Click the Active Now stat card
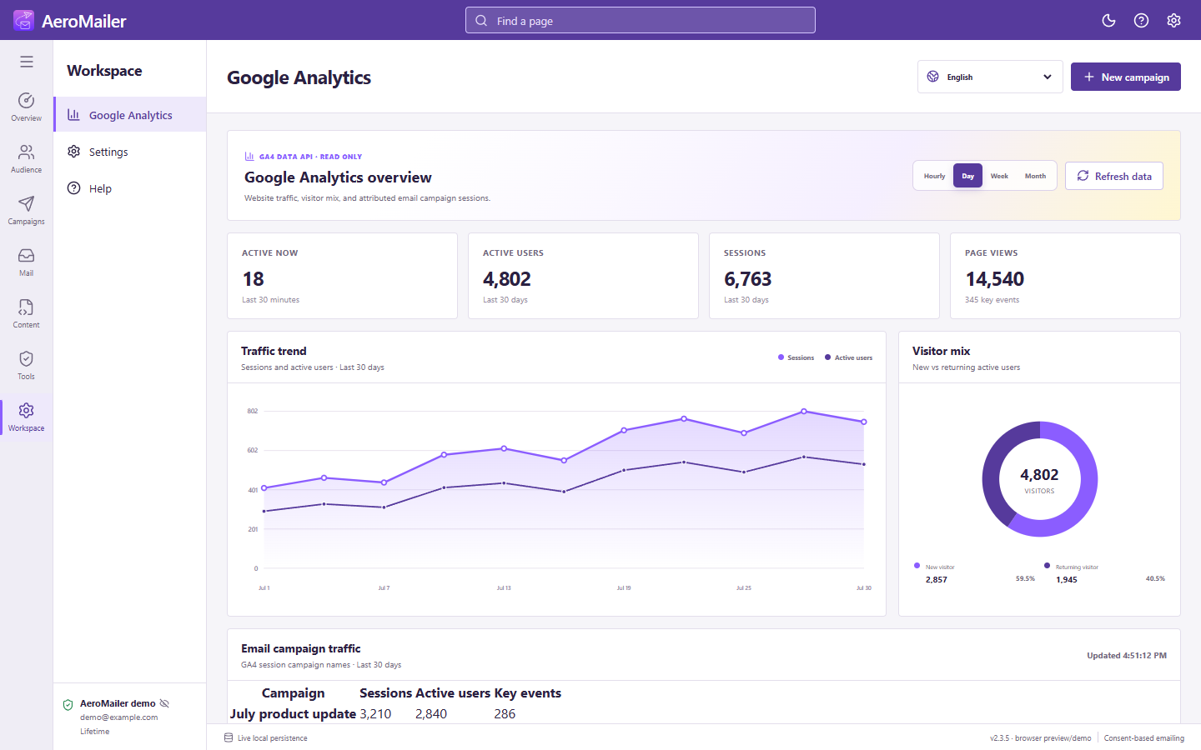 (x=342, y=276)
